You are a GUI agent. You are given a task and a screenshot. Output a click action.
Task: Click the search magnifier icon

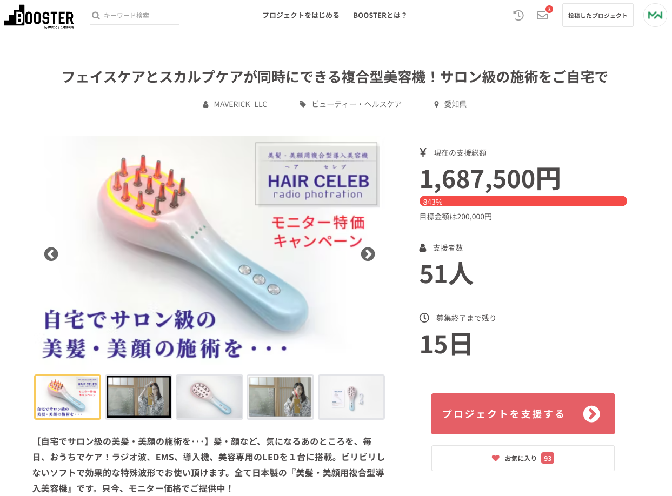point(96,16)
